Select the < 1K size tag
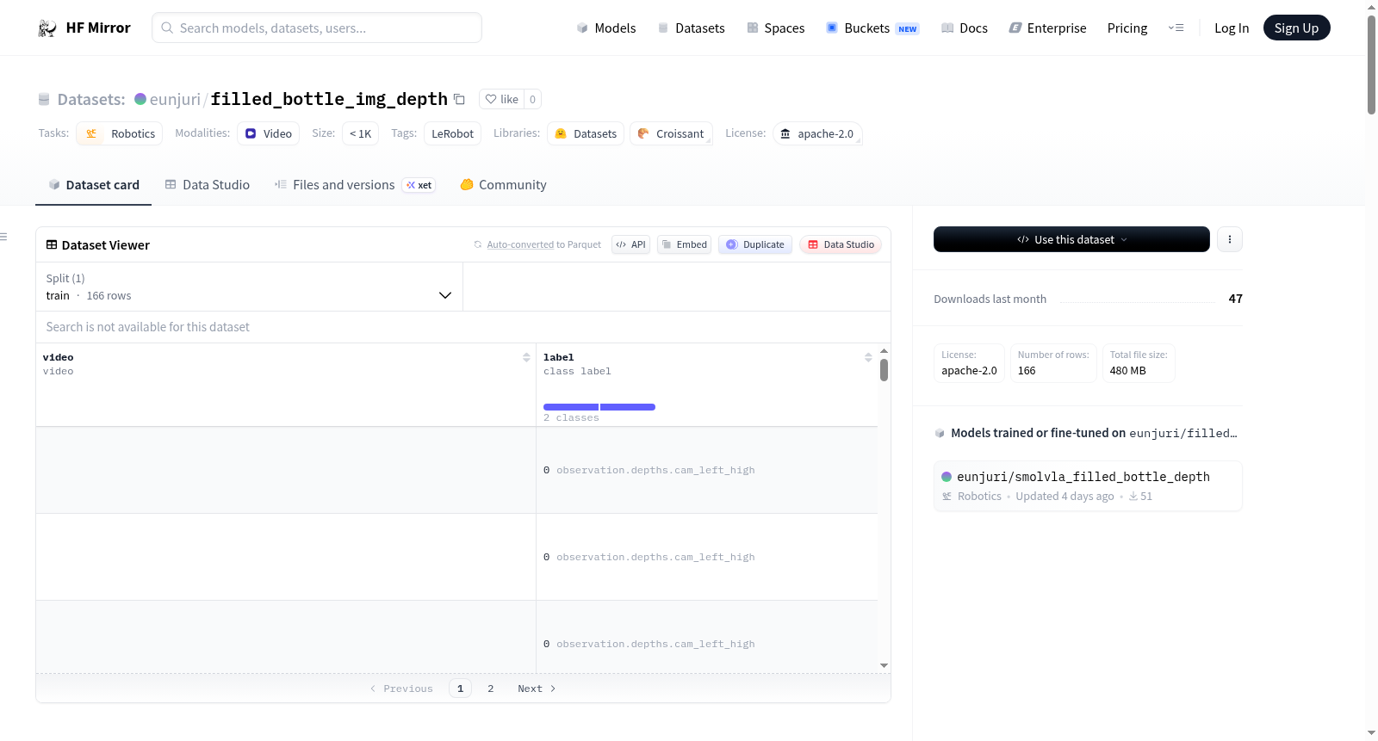This screenshot has width=1378, height=741. pos(361,133)
